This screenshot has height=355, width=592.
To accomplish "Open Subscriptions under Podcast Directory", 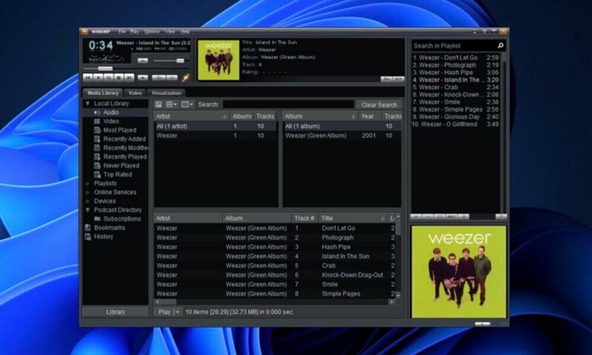I will tap(121, 219).
